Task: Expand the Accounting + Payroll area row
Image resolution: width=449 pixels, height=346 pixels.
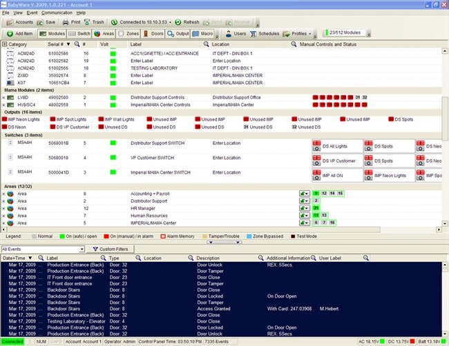Action: (x=3, y=194)
